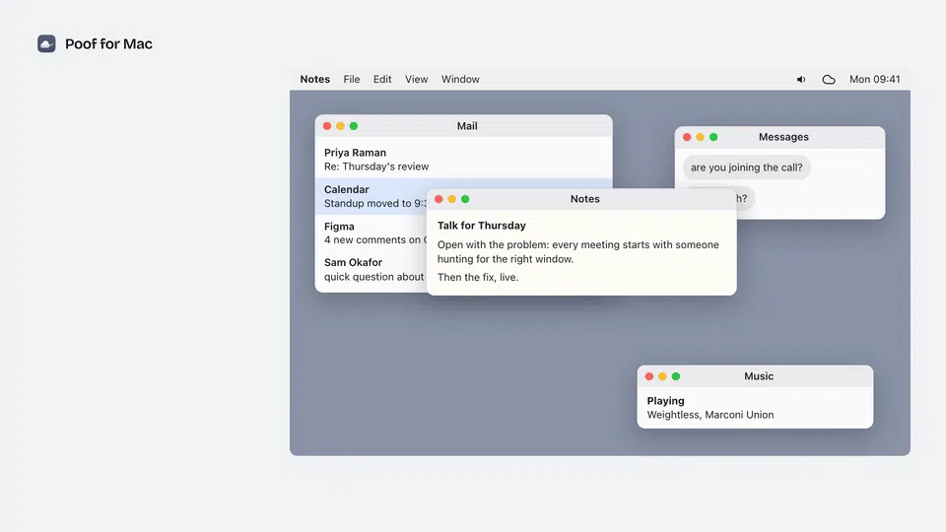The height and width of the screenshot is (532, 946).
Task: Click the 'Talk for Thursday' note heading
Action: (482, 226)
